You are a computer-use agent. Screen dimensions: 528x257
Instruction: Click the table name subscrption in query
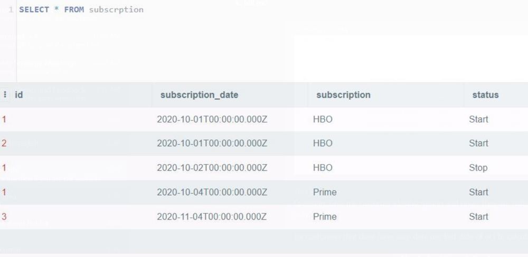pyautogui.click(x=116, y=9)
